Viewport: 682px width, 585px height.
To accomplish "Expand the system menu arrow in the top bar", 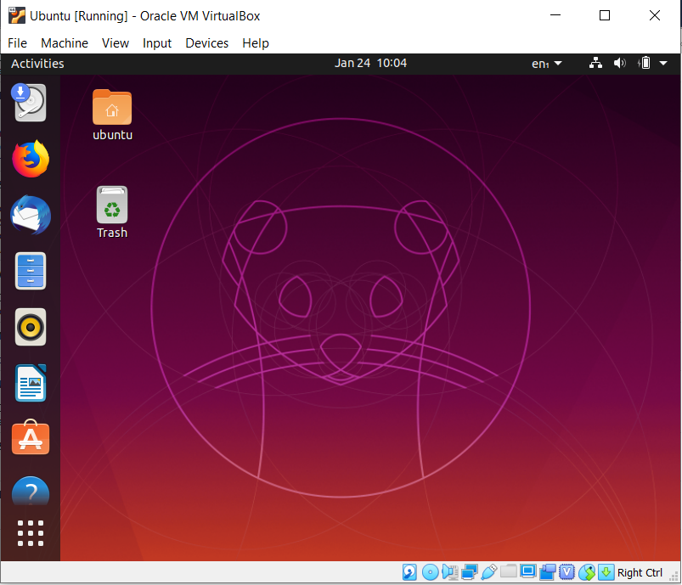I will [x=663, y=63].
